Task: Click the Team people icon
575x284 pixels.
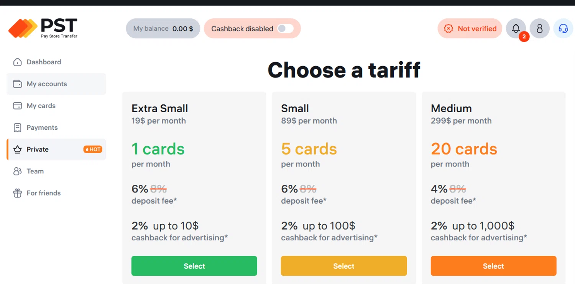Action: click(17, 171)
